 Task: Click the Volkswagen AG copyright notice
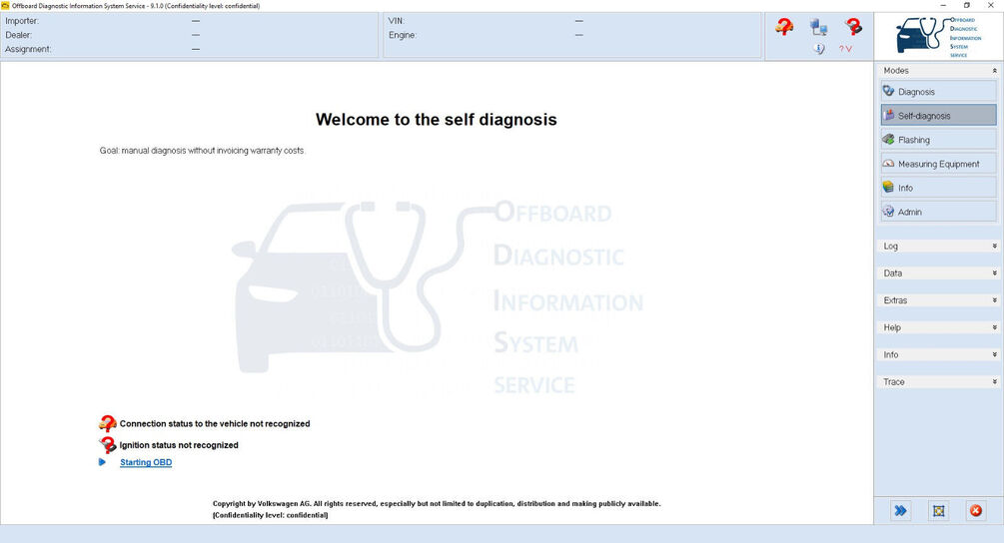tap(437, 509)
